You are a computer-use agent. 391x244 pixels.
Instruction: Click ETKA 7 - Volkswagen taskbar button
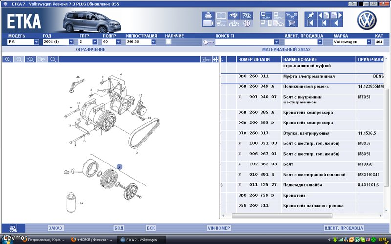[141, 240]
